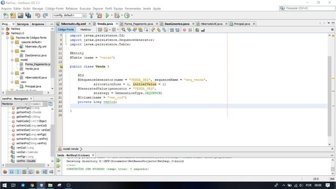336x189 pixels.
Task: Expand the NetXeq project node
Action: point(3,29)
